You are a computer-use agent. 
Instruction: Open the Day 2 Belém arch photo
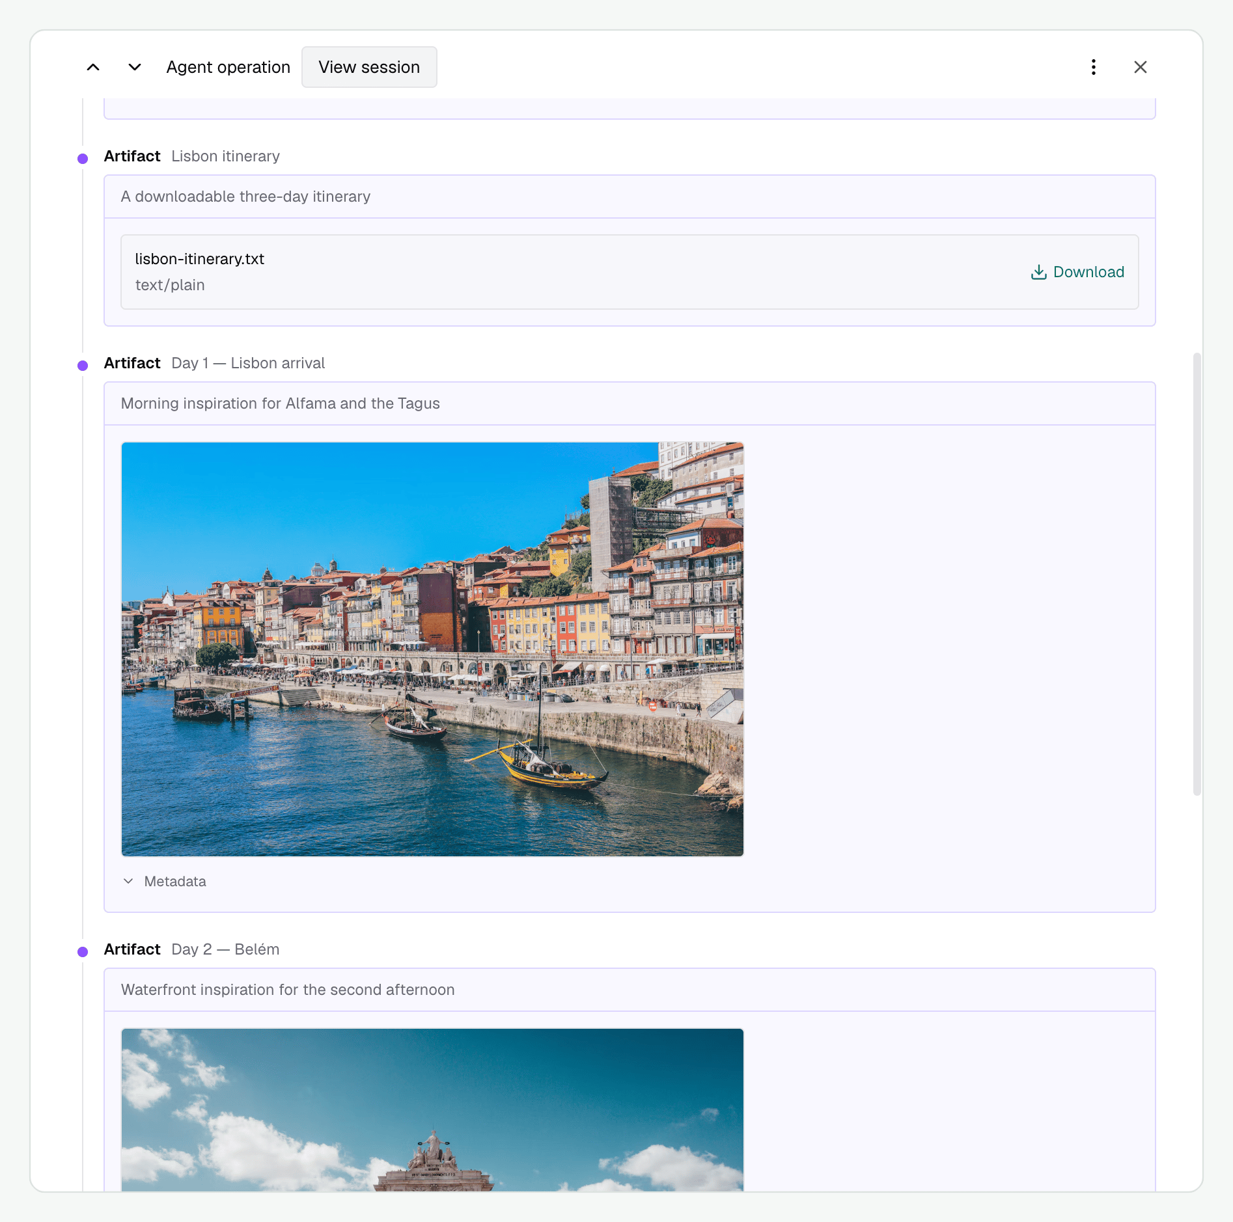click(432, 1110)
